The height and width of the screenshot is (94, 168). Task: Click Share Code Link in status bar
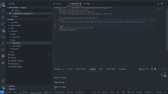tap(36, 92)
